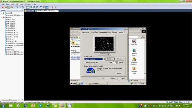The image size is (192, 108).
Task: Click Show Desktop icon in guest quick launch
Action: (x=79, y=83)
